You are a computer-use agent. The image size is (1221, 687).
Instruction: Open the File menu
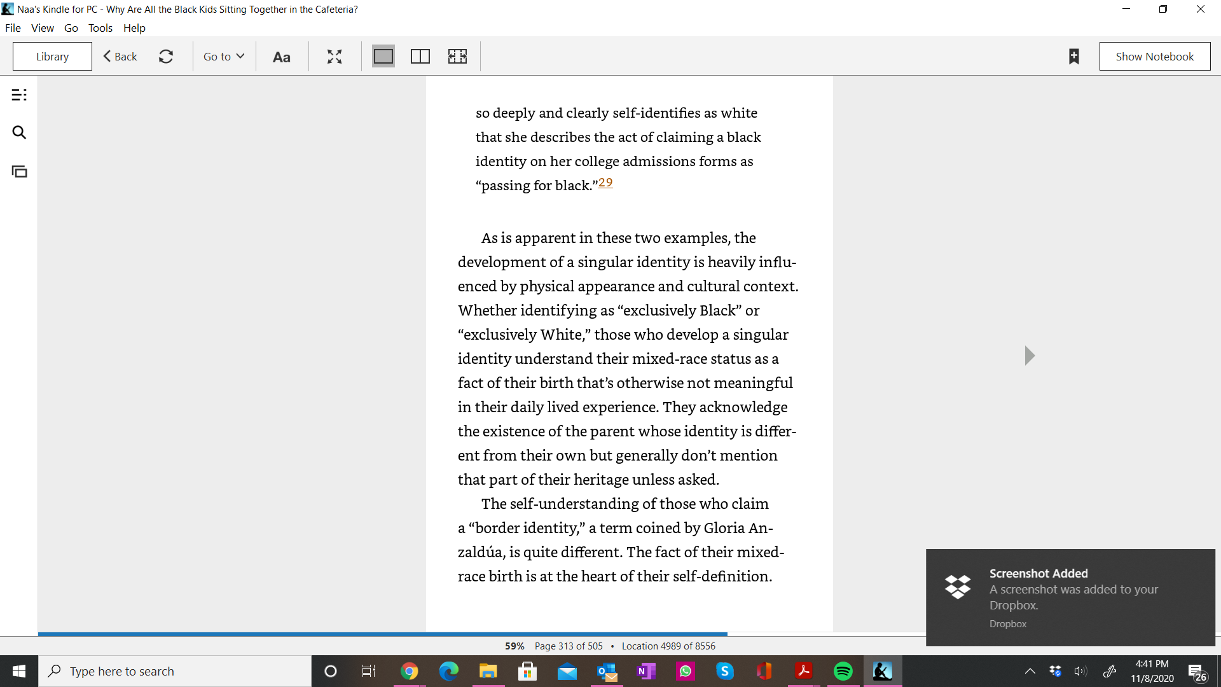[x=13, y=28]
